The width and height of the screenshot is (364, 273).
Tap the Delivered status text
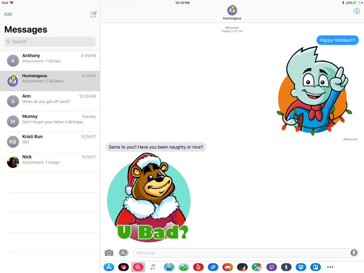(x=350, y=139)
